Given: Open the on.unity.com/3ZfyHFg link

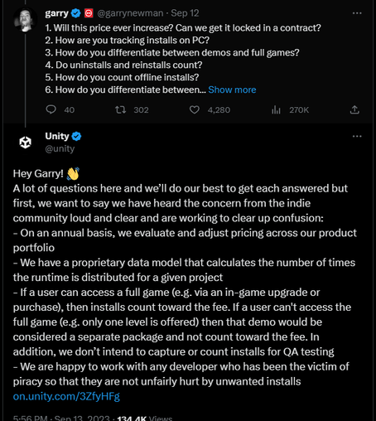Looking at the screenshot, I should tap(66, 396).
